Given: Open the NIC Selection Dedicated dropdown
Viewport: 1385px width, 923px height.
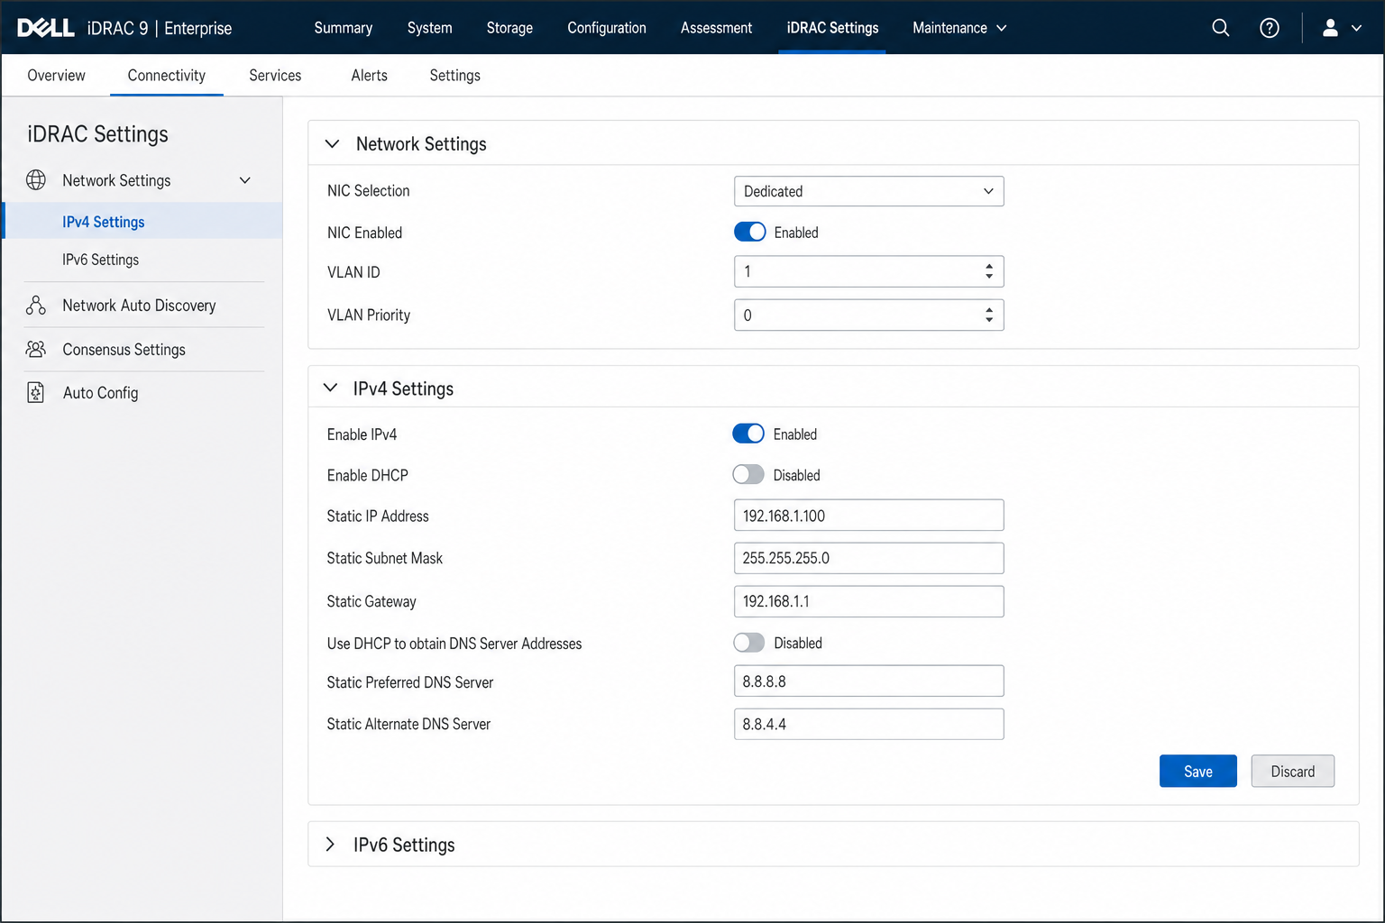Looking at the screenshot, I should point(868,191).
